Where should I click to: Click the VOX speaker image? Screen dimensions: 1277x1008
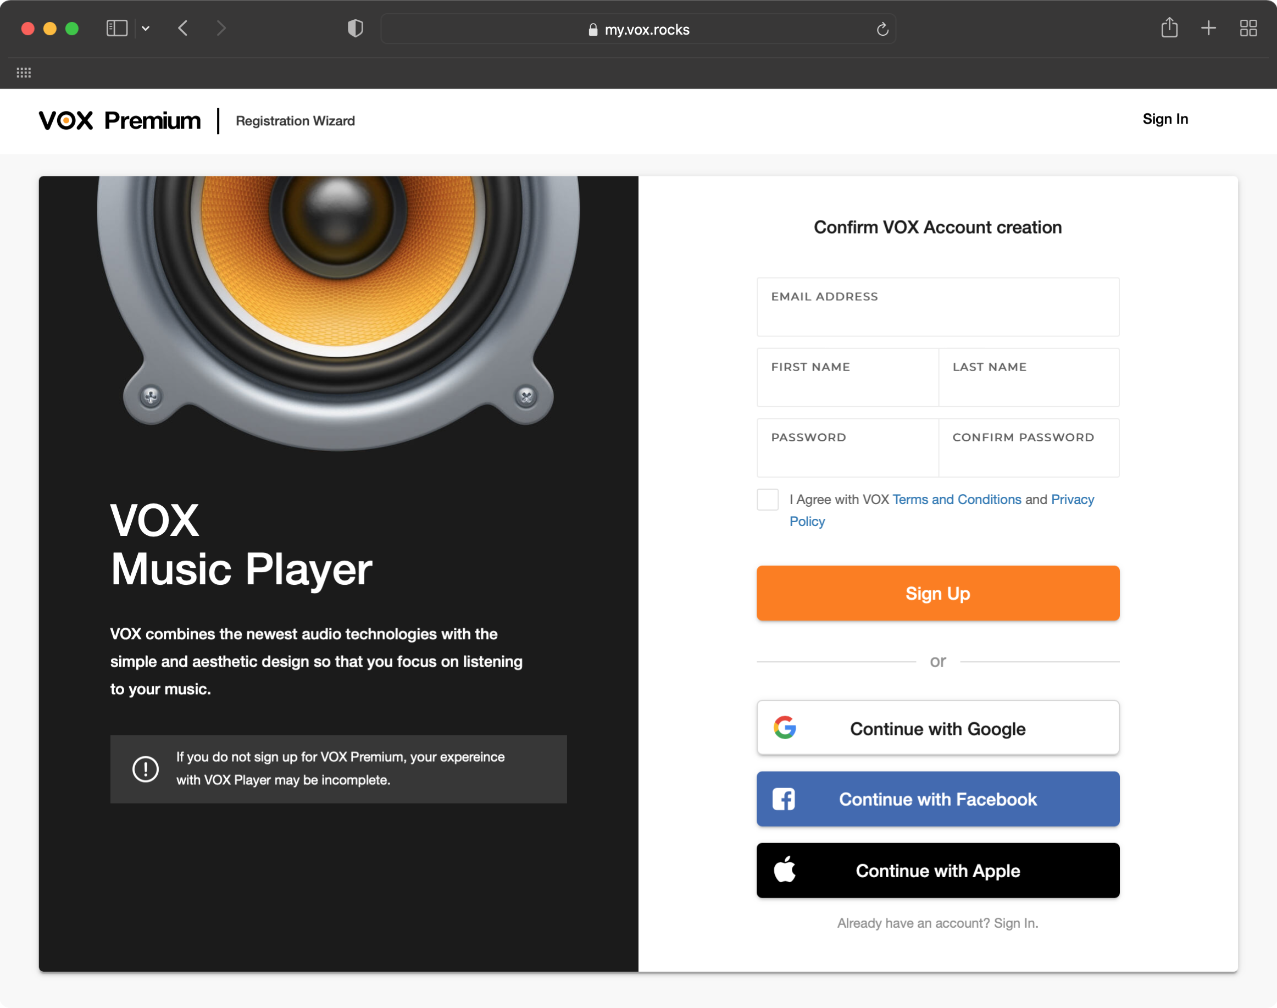pyautogui.click(x=338, y=313)
